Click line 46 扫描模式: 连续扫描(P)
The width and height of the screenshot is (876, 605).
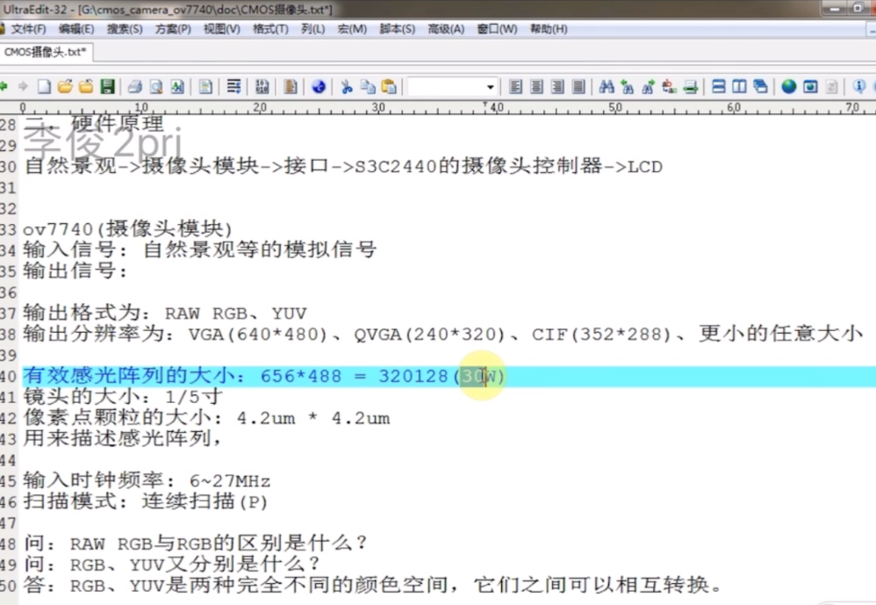146,501
